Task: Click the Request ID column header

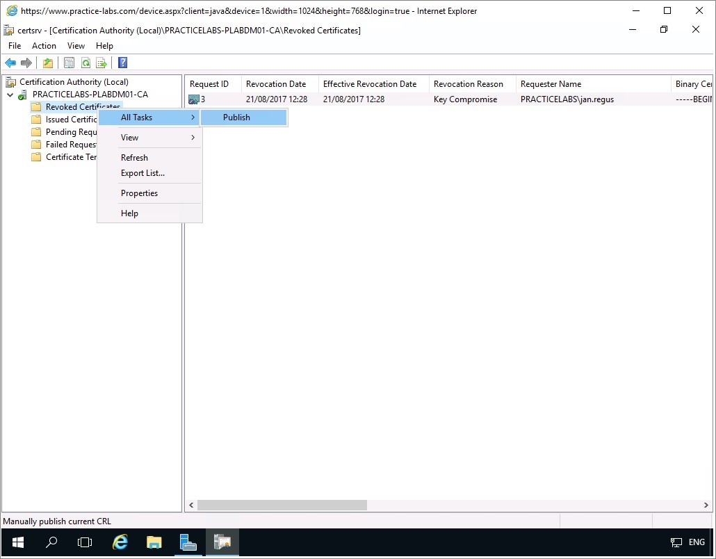Action: pos(213,84)
